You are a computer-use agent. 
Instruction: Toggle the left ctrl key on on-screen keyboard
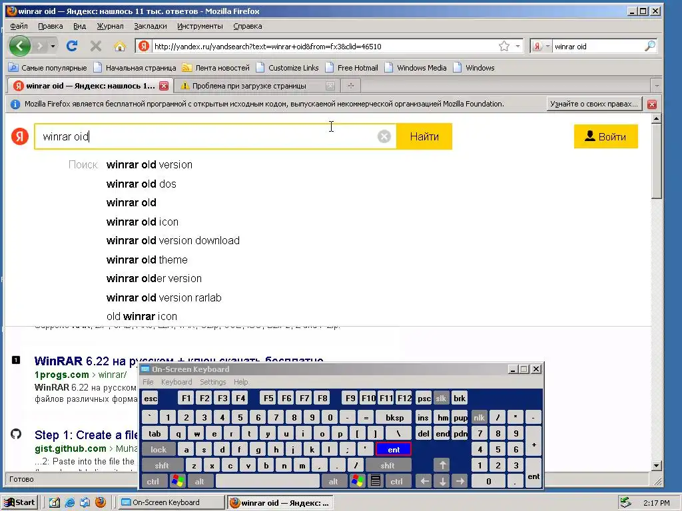pos(153,482)
